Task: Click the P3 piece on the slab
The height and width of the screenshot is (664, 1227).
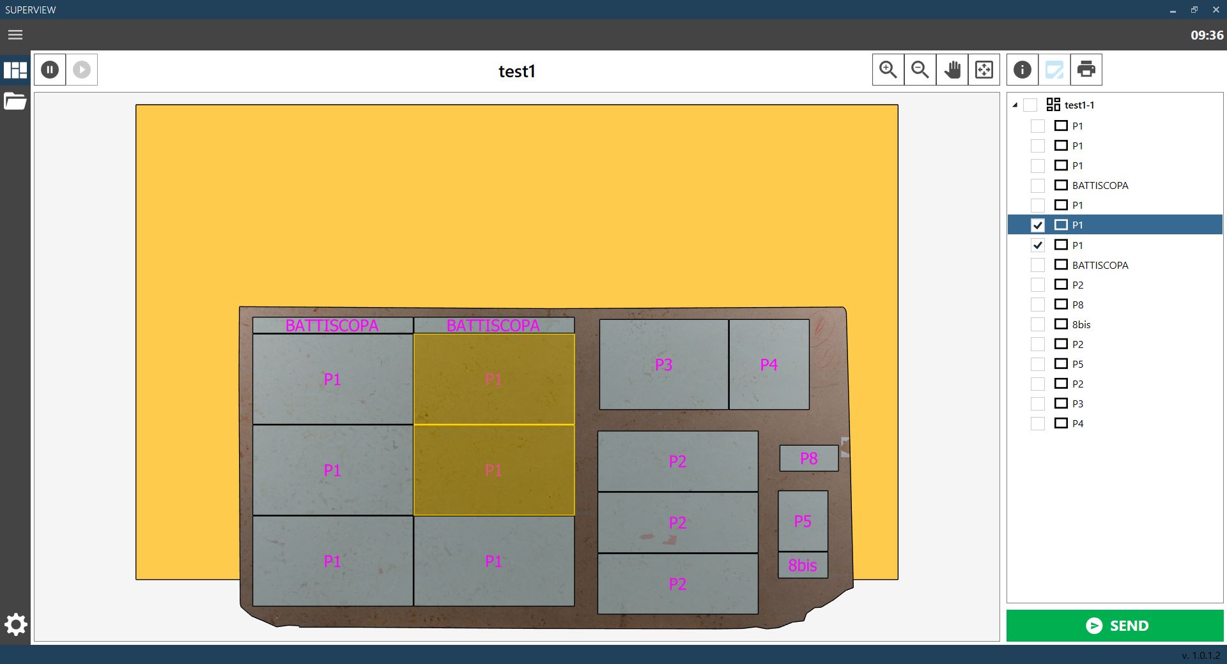Action: tap(663, 365)
